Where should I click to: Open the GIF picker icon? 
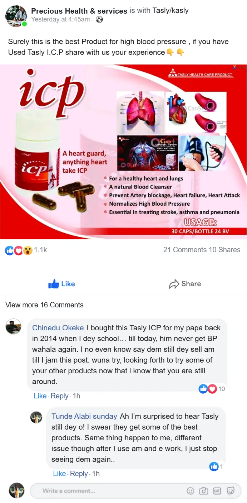coord(217,491)
